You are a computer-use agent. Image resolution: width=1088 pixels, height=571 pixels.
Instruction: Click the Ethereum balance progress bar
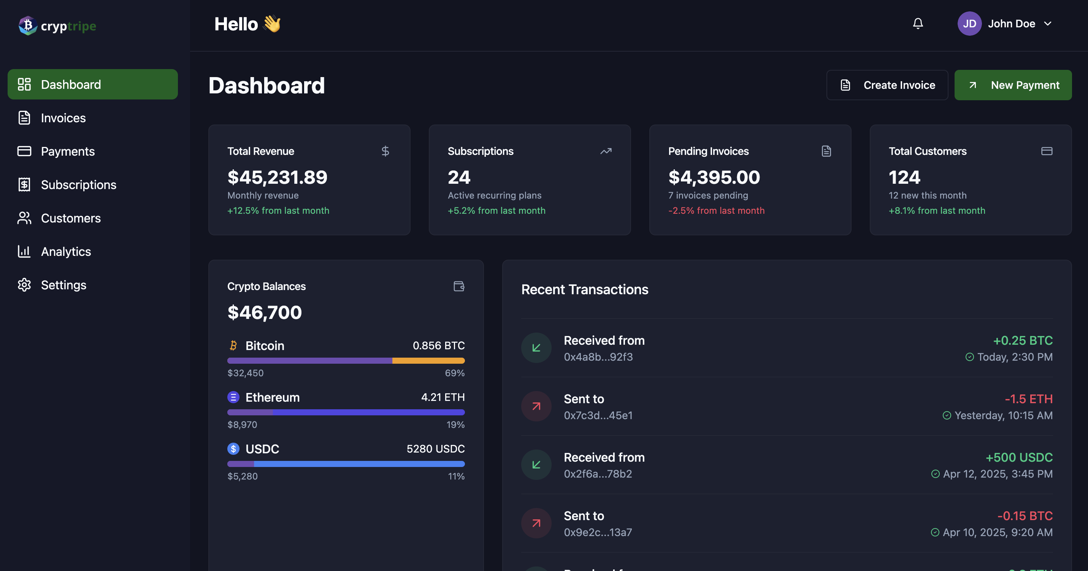pos(346,412)
